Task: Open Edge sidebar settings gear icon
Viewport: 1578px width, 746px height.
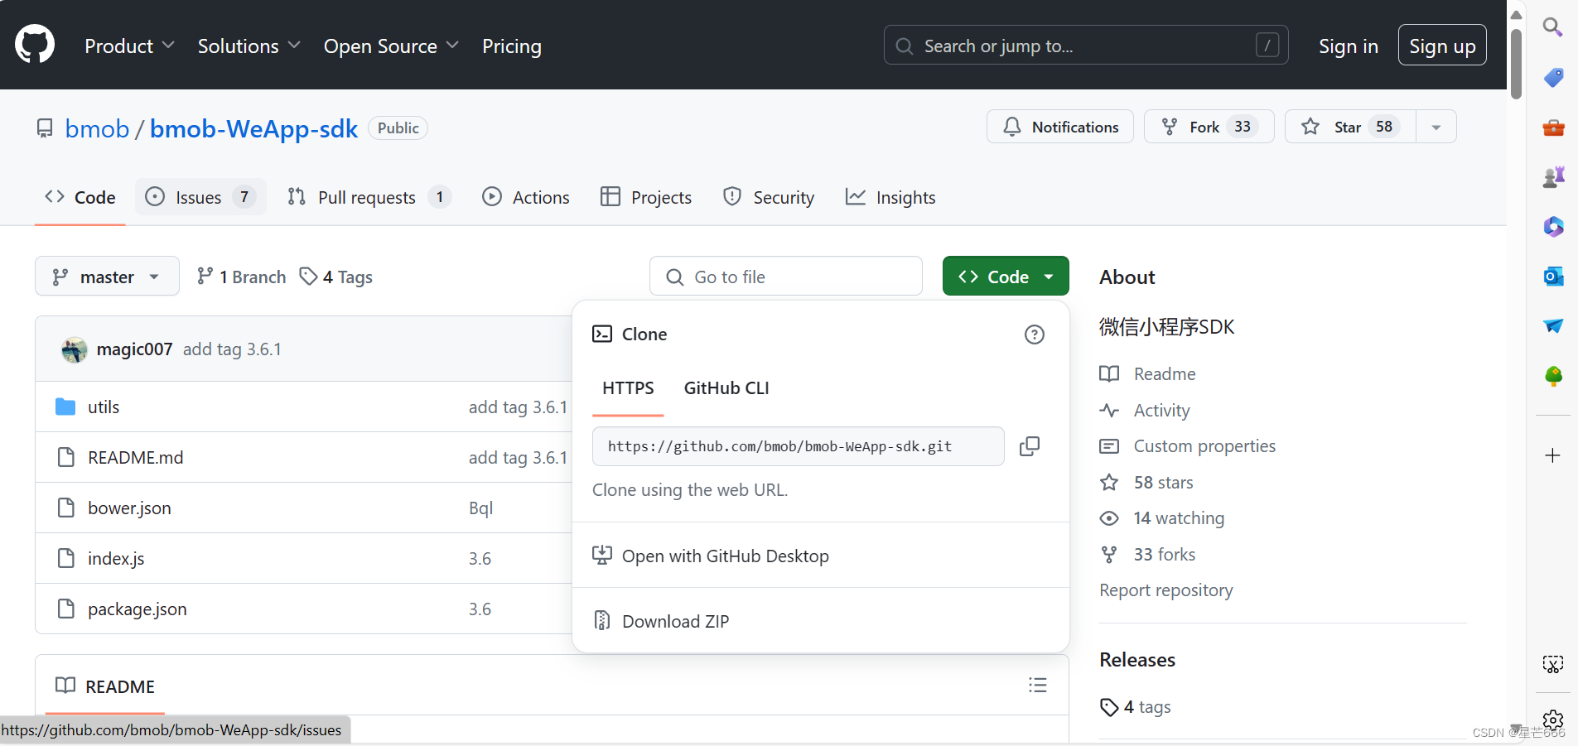Action: click(x=1553, y=720)
